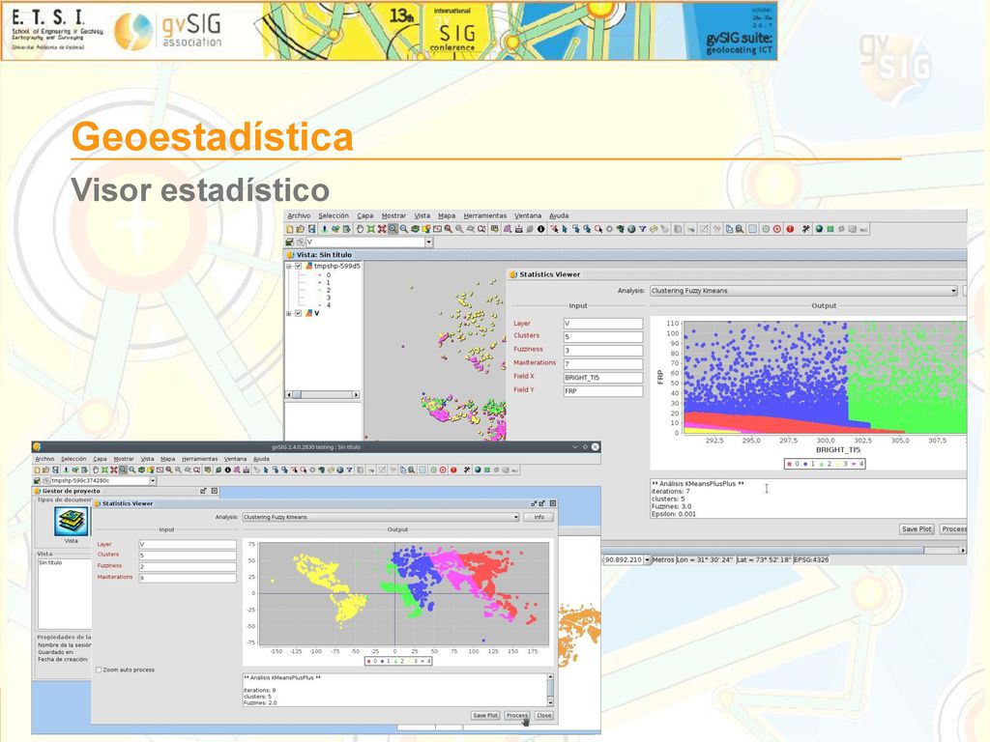Click Open project icon in upper gvSIG toolbar

coord(301,229)
